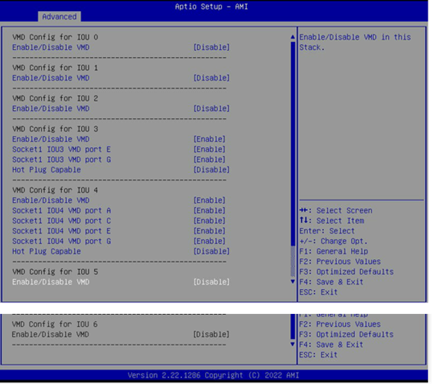
Task: Switch to the Advanced tab
Action: 59,16
